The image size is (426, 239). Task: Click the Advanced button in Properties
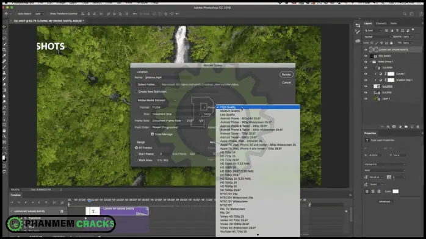pyautogui.click(x=385, y=202)
